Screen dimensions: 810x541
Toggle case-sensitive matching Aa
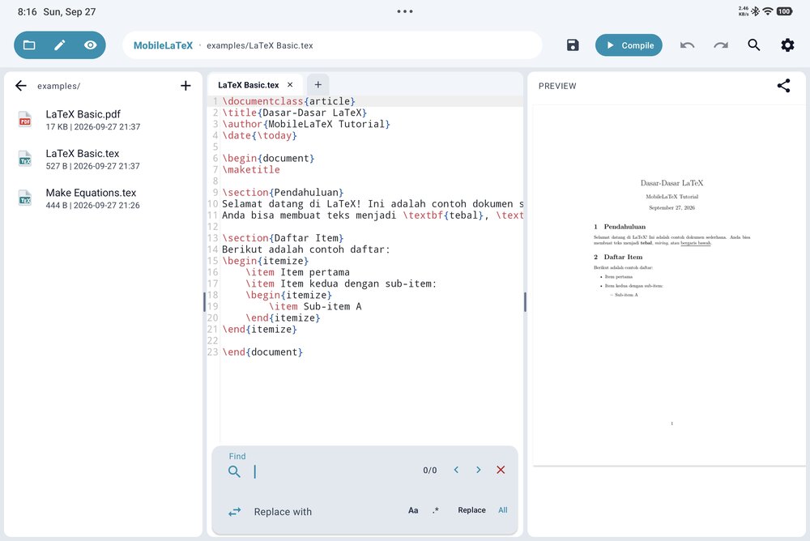(413, 510)
